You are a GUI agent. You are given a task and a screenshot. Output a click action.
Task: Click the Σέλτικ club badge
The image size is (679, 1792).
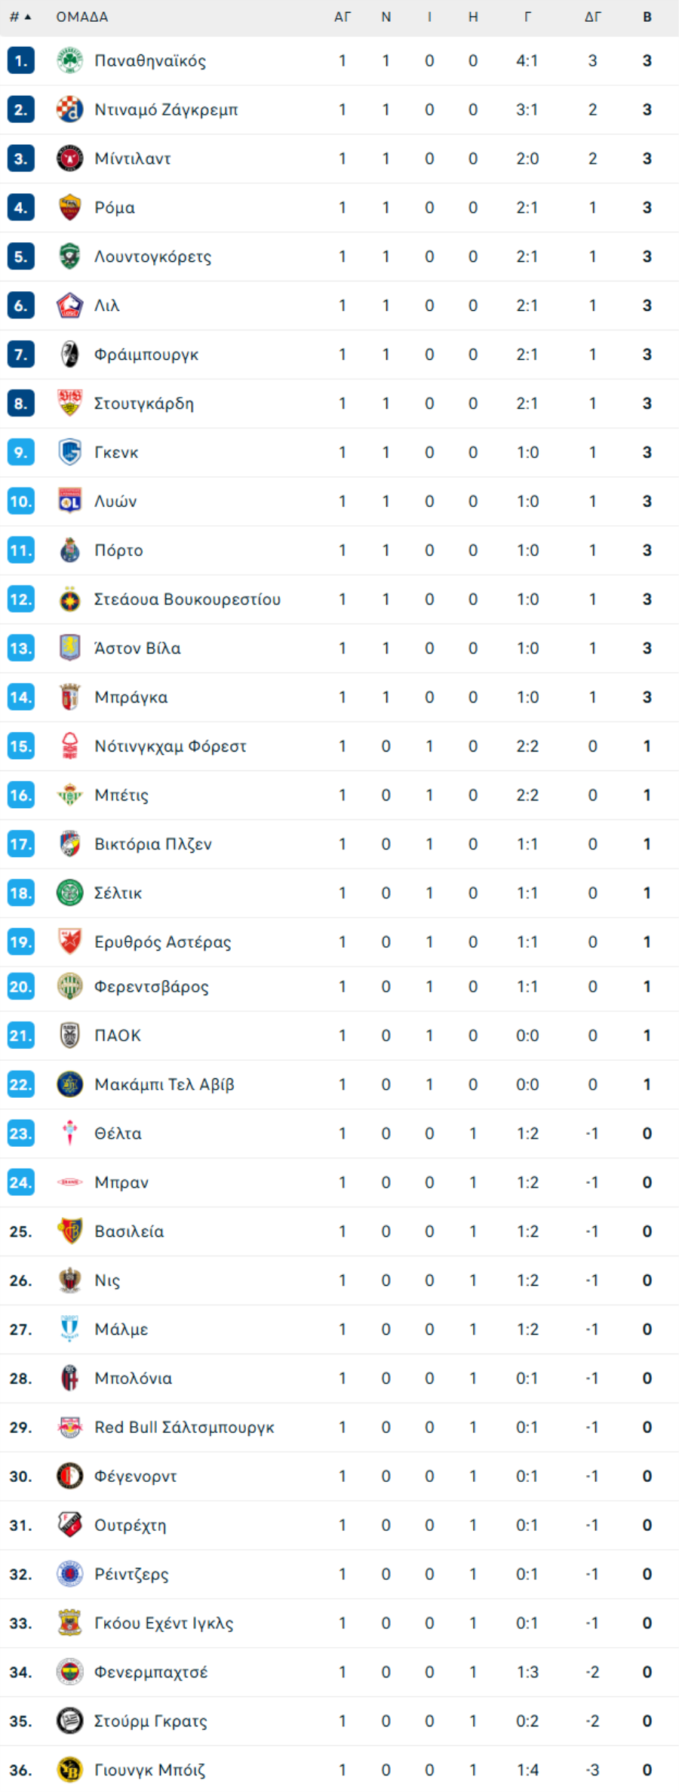pyautogui.click(x=69, y=893)
